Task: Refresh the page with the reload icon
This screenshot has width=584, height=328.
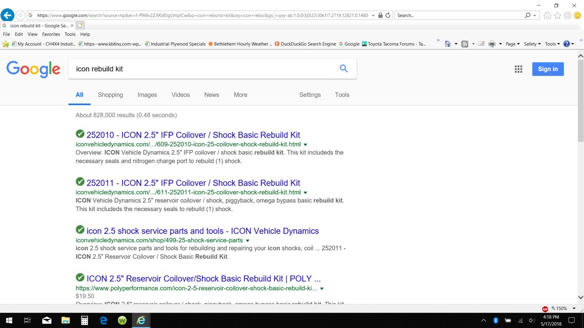Action: [388, 15]
